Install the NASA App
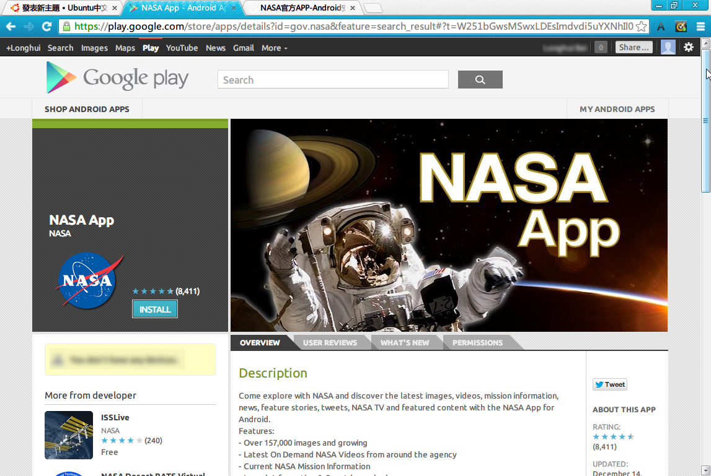 tap(155, 309)
